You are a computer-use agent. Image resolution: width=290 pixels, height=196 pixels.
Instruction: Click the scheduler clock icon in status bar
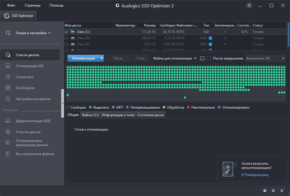click(265, 191)
